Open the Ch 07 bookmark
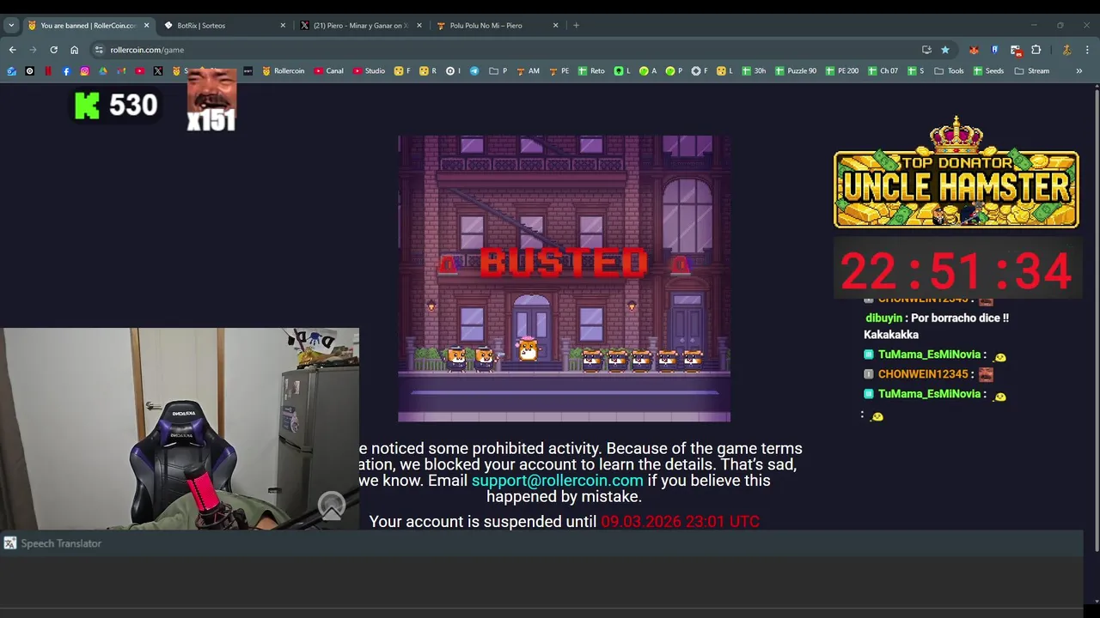This screenshot has height=618, width=1100. tap(883, 71)
